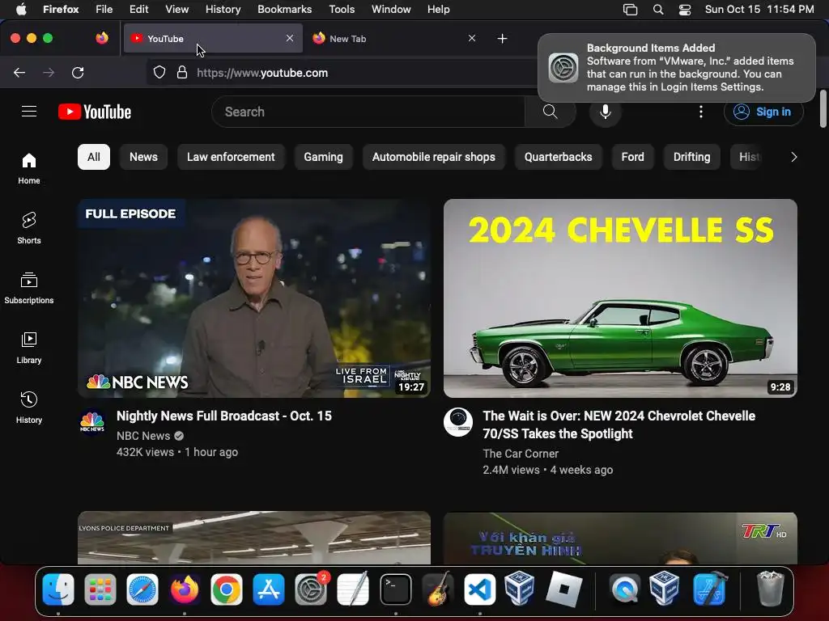Open Xcode in the dock
Image resolution: width=829 pixels, height=621 pixels.
pos(709,589)
